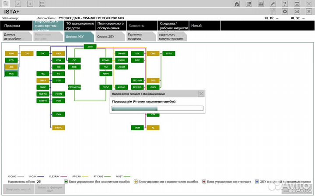
Task: Open the Процессы menu tab
Action: click(15, 26)
